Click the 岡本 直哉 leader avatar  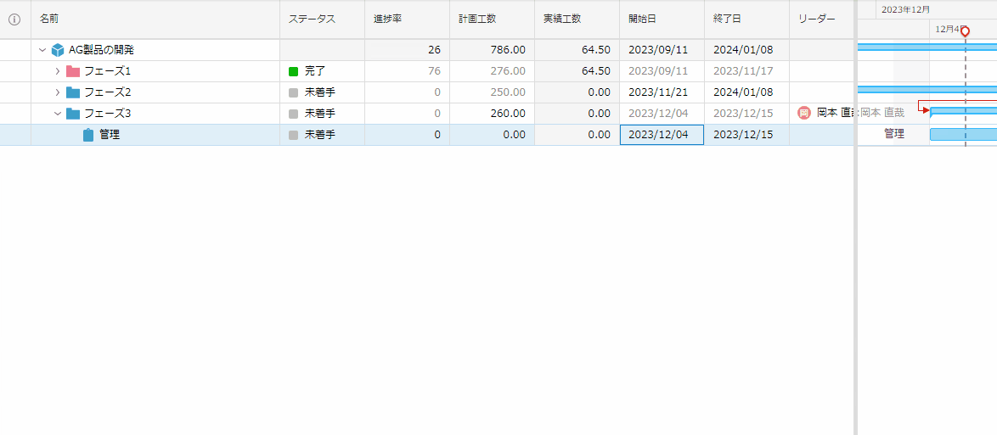pyautogui.click(x=803, y=113)
